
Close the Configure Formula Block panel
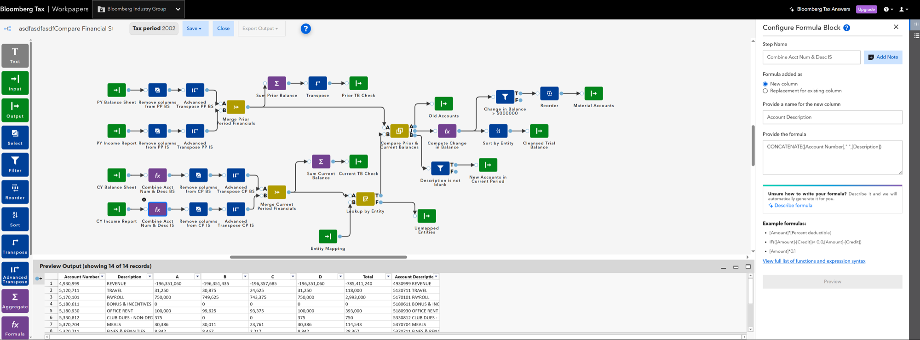896,27
